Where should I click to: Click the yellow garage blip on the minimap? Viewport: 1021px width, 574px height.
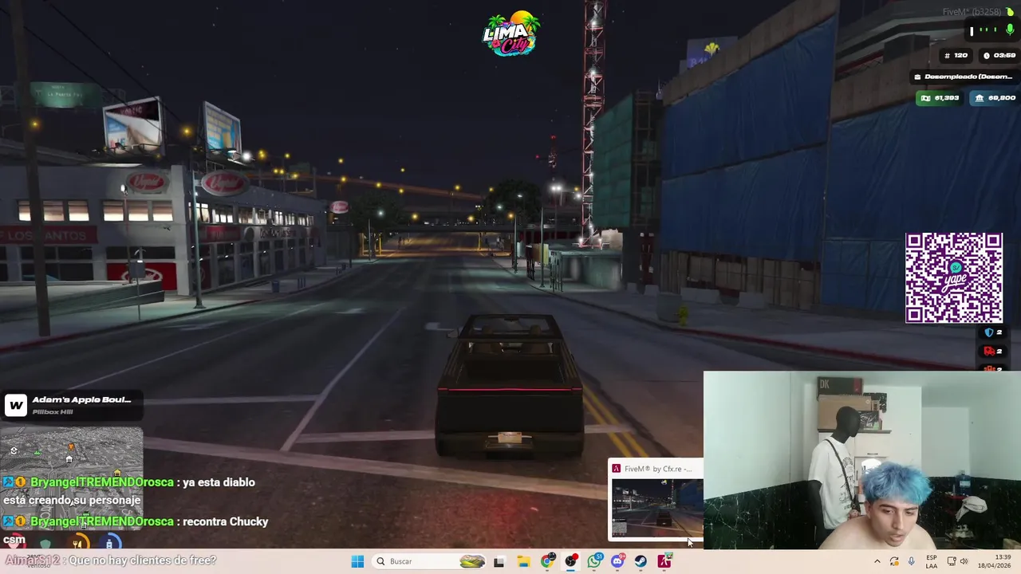(x=118, y=472)
